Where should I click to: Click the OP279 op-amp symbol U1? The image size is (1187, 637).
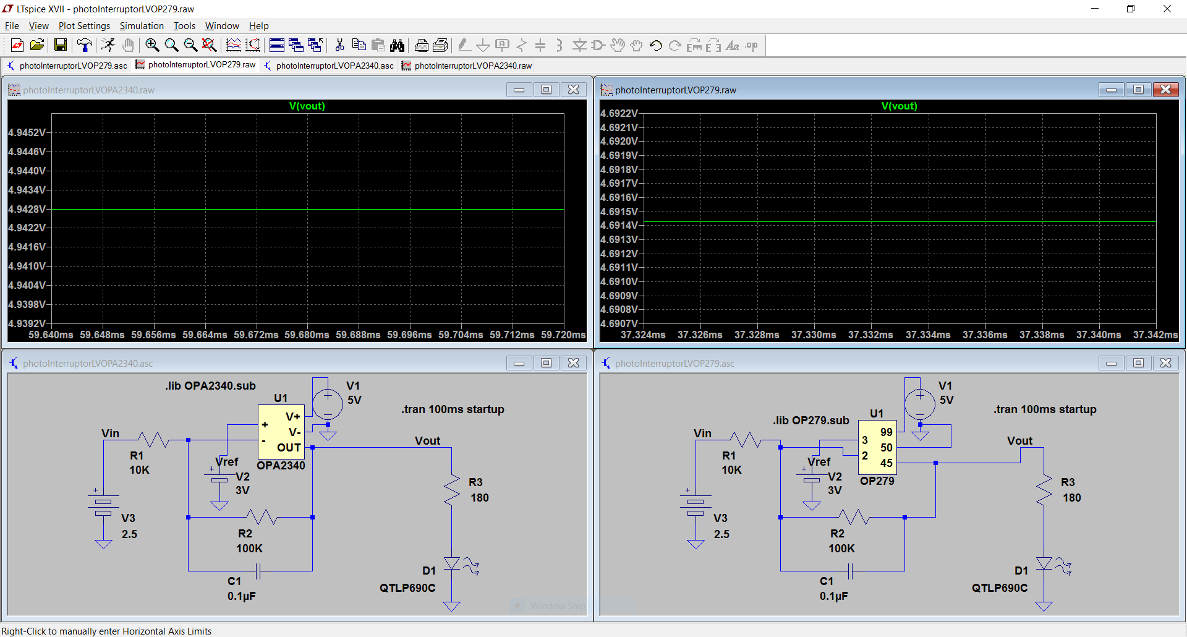[x=877, y=447]
